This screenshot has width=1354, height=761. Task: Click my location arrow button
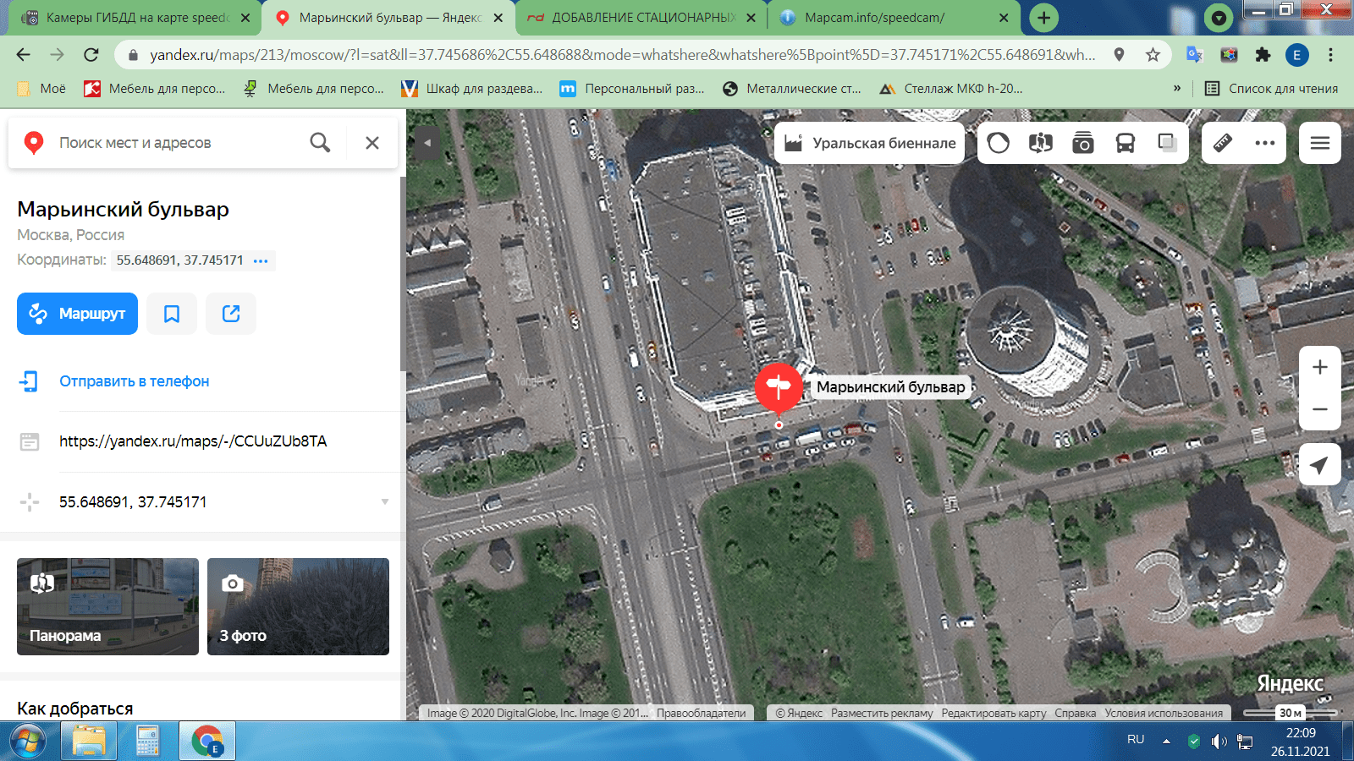(x=1319, y=464)
